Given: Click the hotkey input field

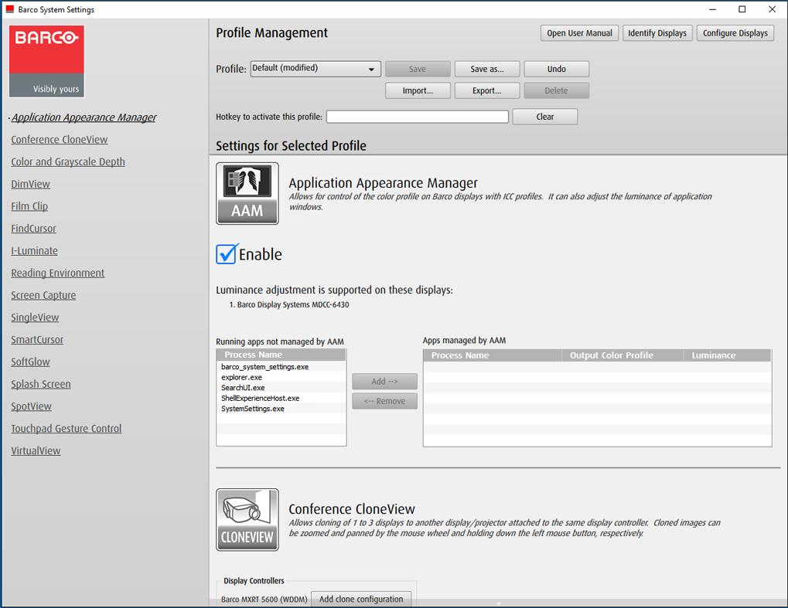Looking at the screenshot, I should click(417, 117).
